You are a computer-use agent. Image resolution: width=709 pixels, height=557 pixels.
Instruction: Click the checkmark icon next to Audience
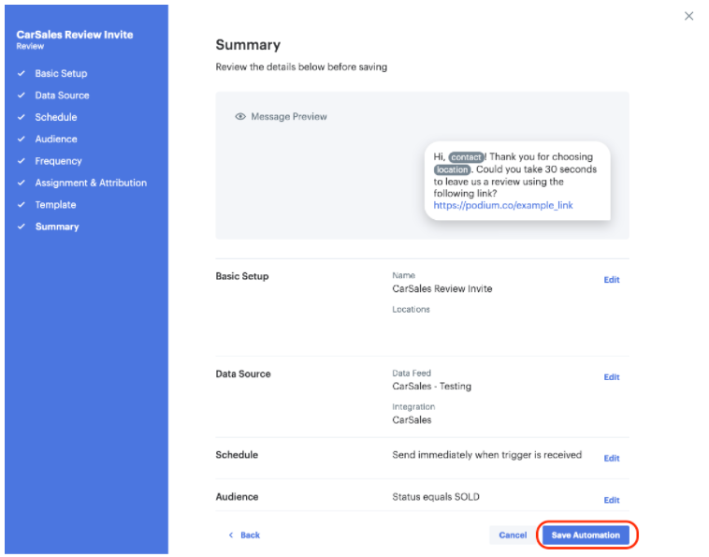(22, 139)
